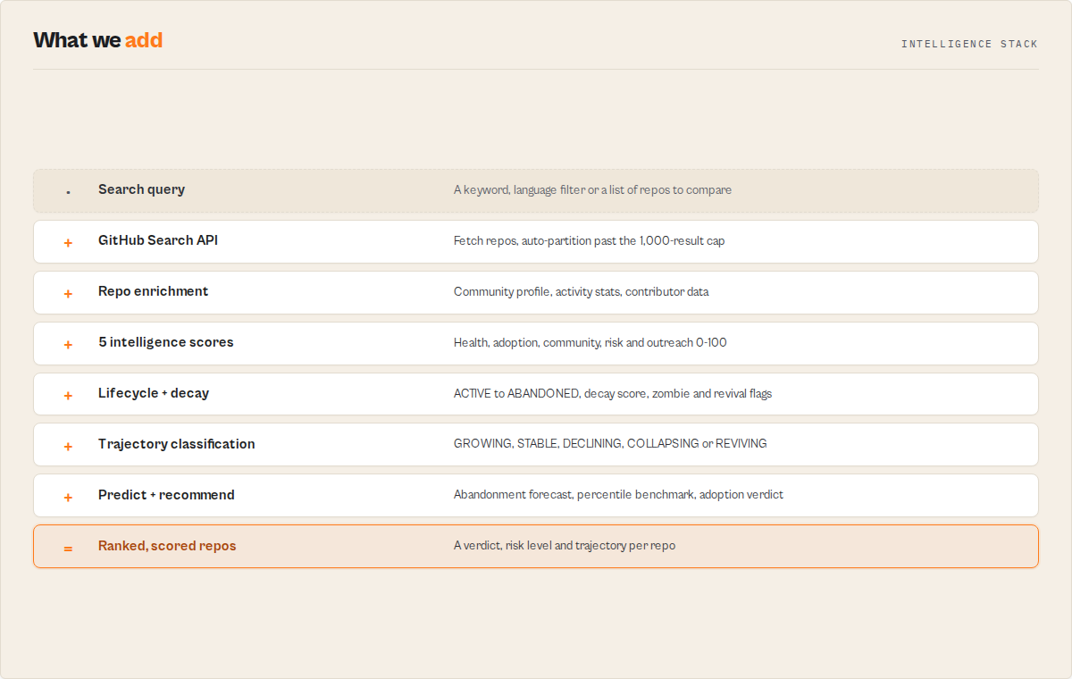Screen dimensions: 1072x679
Task: Click the 'Health, adoption, community' description
Action: pos(590,343)
